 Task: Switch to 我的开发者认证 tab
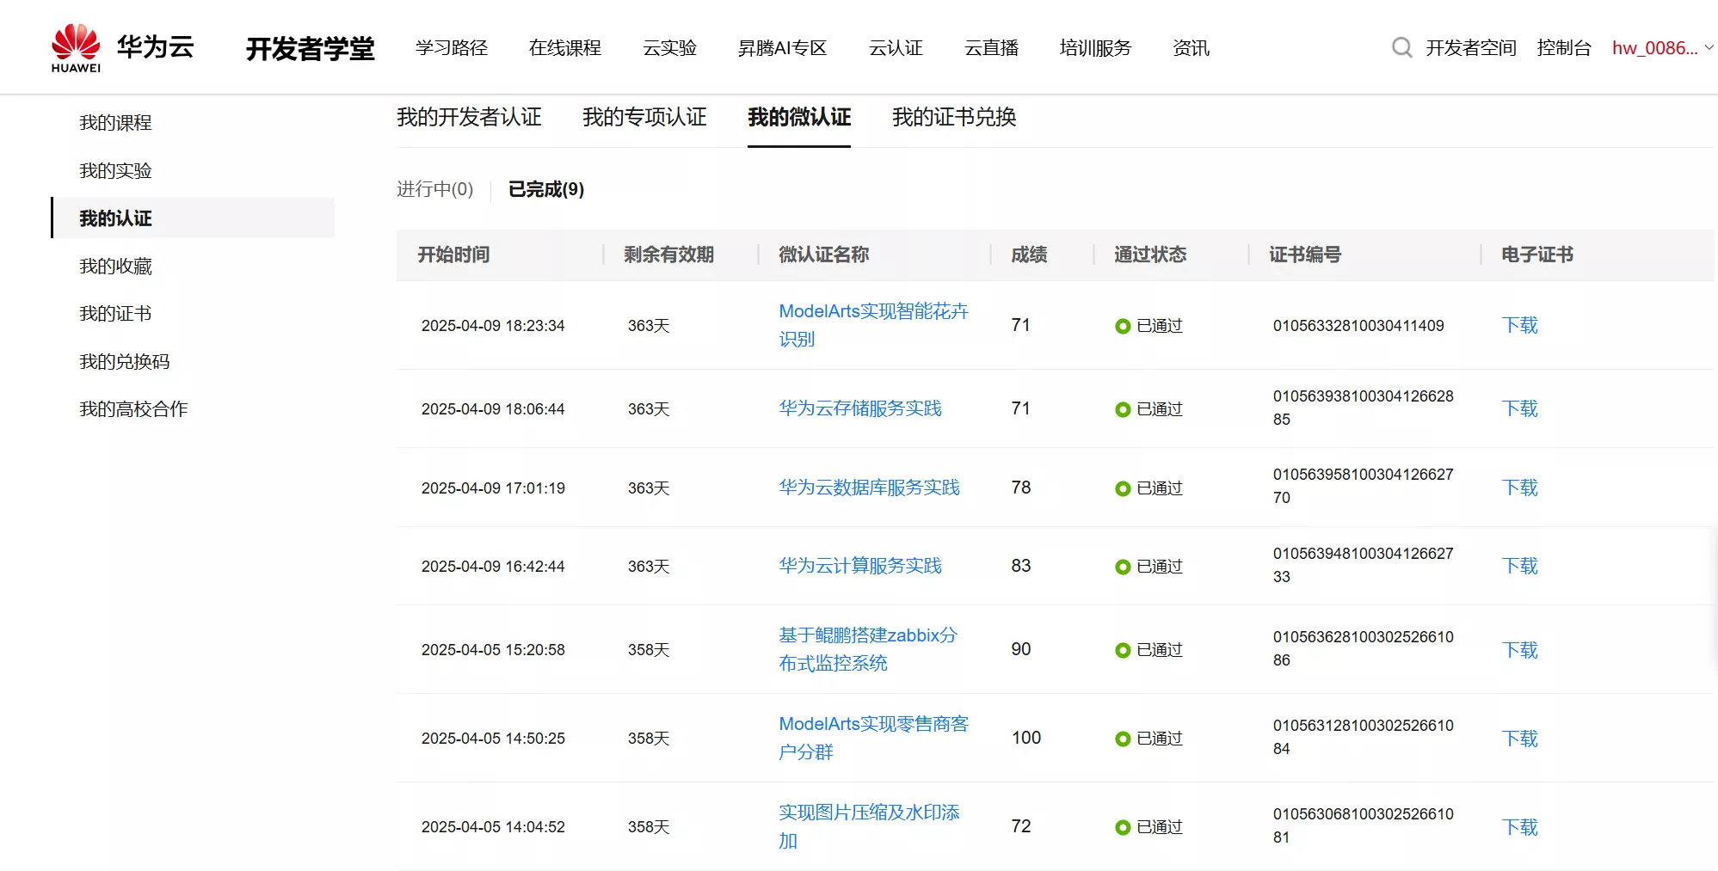[469, 117]
